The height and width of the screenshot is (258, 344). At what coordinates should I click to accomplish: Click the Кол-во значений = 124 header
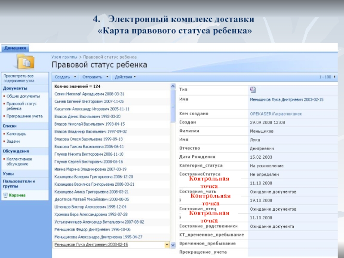(x=77, y=86)
